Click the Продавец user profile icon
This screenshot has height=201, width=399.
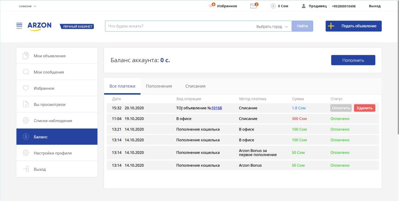coord(304,6)
